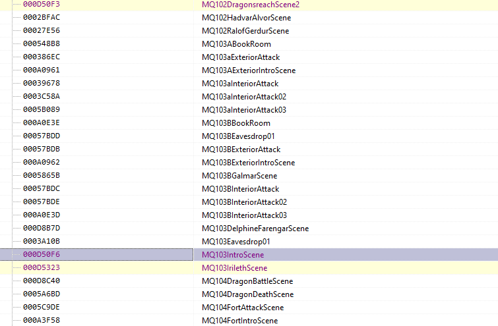Select the MQ103aInteriorAttack entry
Image resolution: width=498 pixels, height=326 pixels.
pyautogui.click(x=240, y=84)
